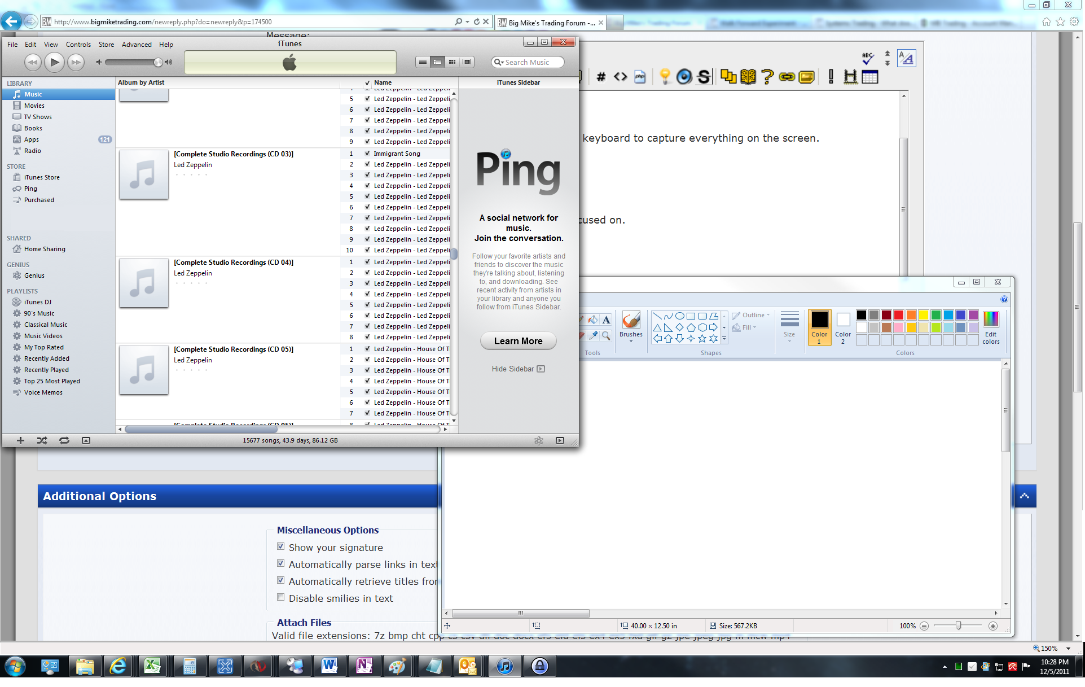
Task: Select the Text tool in Paint
Action: tap(606, 320)
